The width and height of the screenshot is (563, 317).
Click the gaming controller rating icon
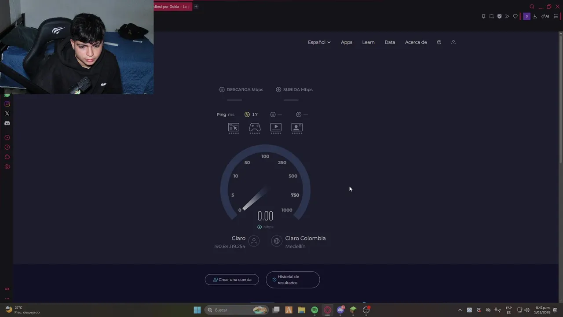coord(255,128)
